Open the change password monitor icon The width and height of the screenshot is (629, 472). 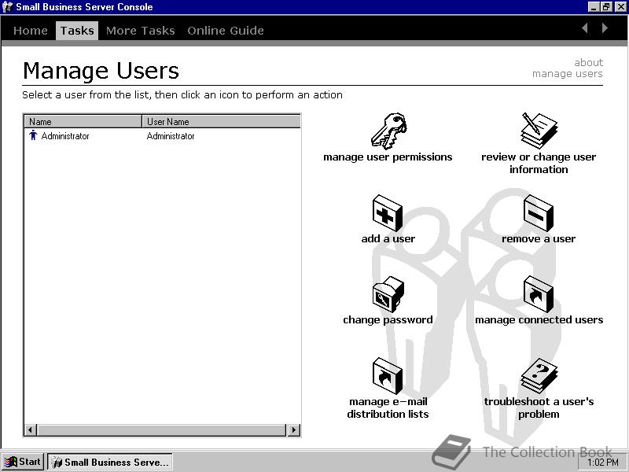point(388,294)
